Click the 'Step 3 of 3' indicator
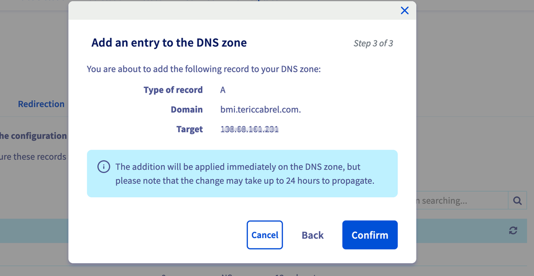Screen dimensions: 534x276 click(x=373, y=43)
